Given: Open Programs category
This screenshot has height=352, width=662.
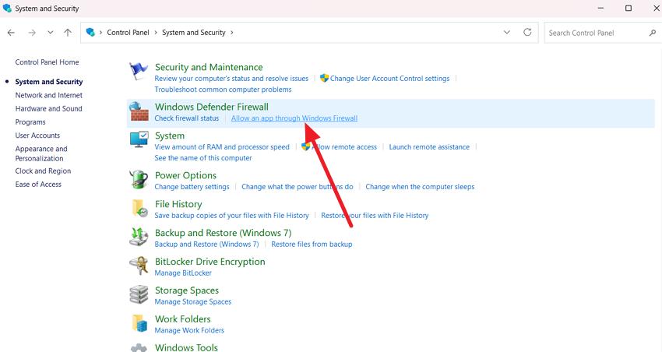Looking at the screenshot, I should click(30, 122).
